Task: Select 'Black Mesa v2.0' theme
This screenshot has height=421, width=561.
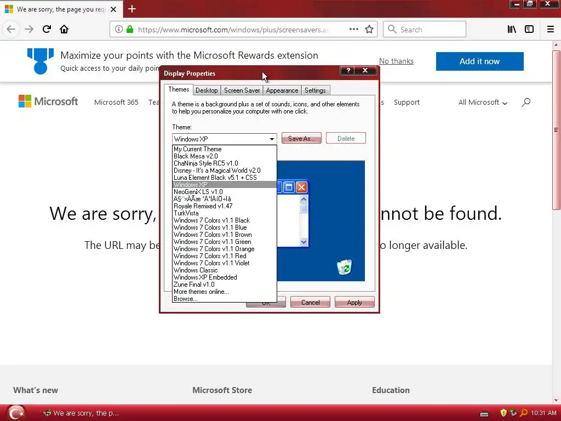Action: point(224,156)
